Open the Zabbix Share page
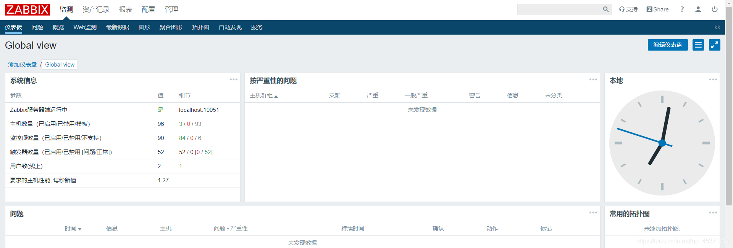This screenshot has width=733, height=248. coord(657,10)
